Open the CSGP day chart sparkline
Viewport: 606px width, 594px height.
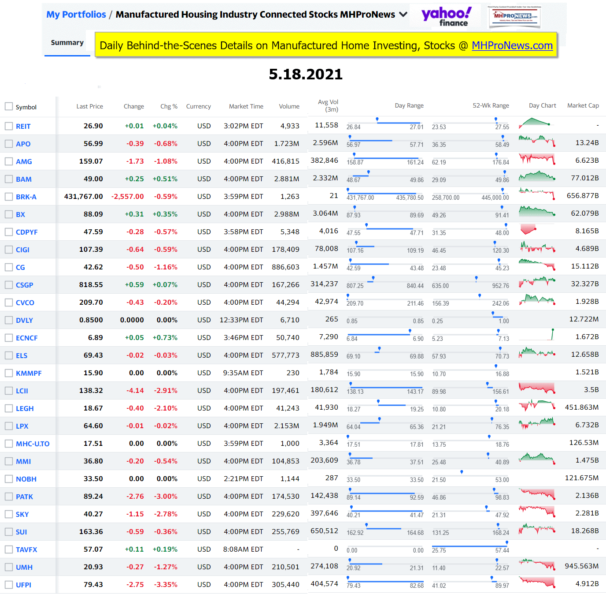point(536,282)
